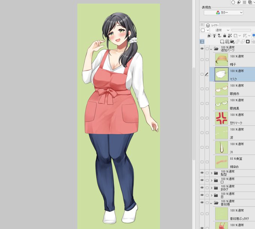255x229 pixels.
Task: Select the レイヤー panel tab
Action: coord(212,25)
